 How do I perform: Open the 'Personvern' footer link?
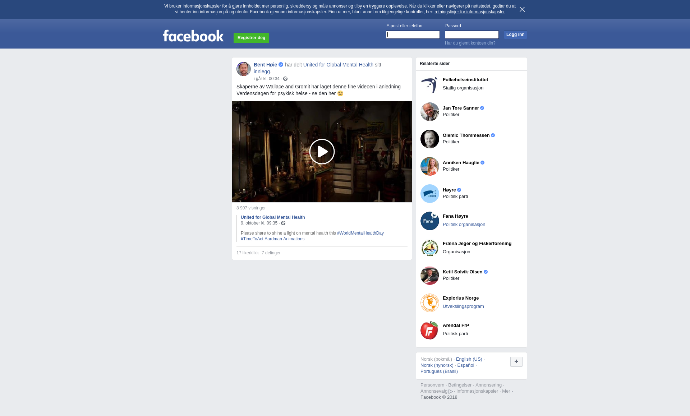tap(432, 385)
